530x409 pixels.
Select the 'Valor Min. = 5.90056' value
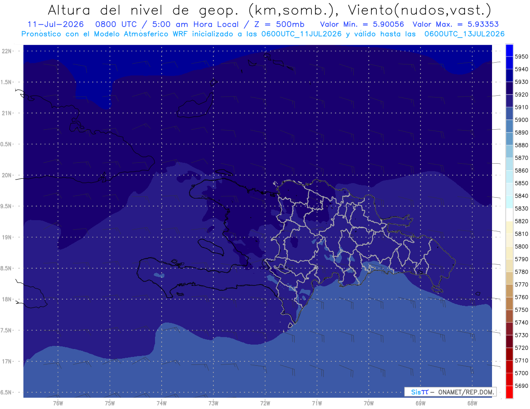coord(362,24)
